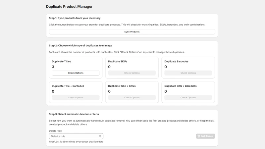Open Check Options for Duplicate Titles
Viewport: 265px width, 149px height.
coord(76,73)
